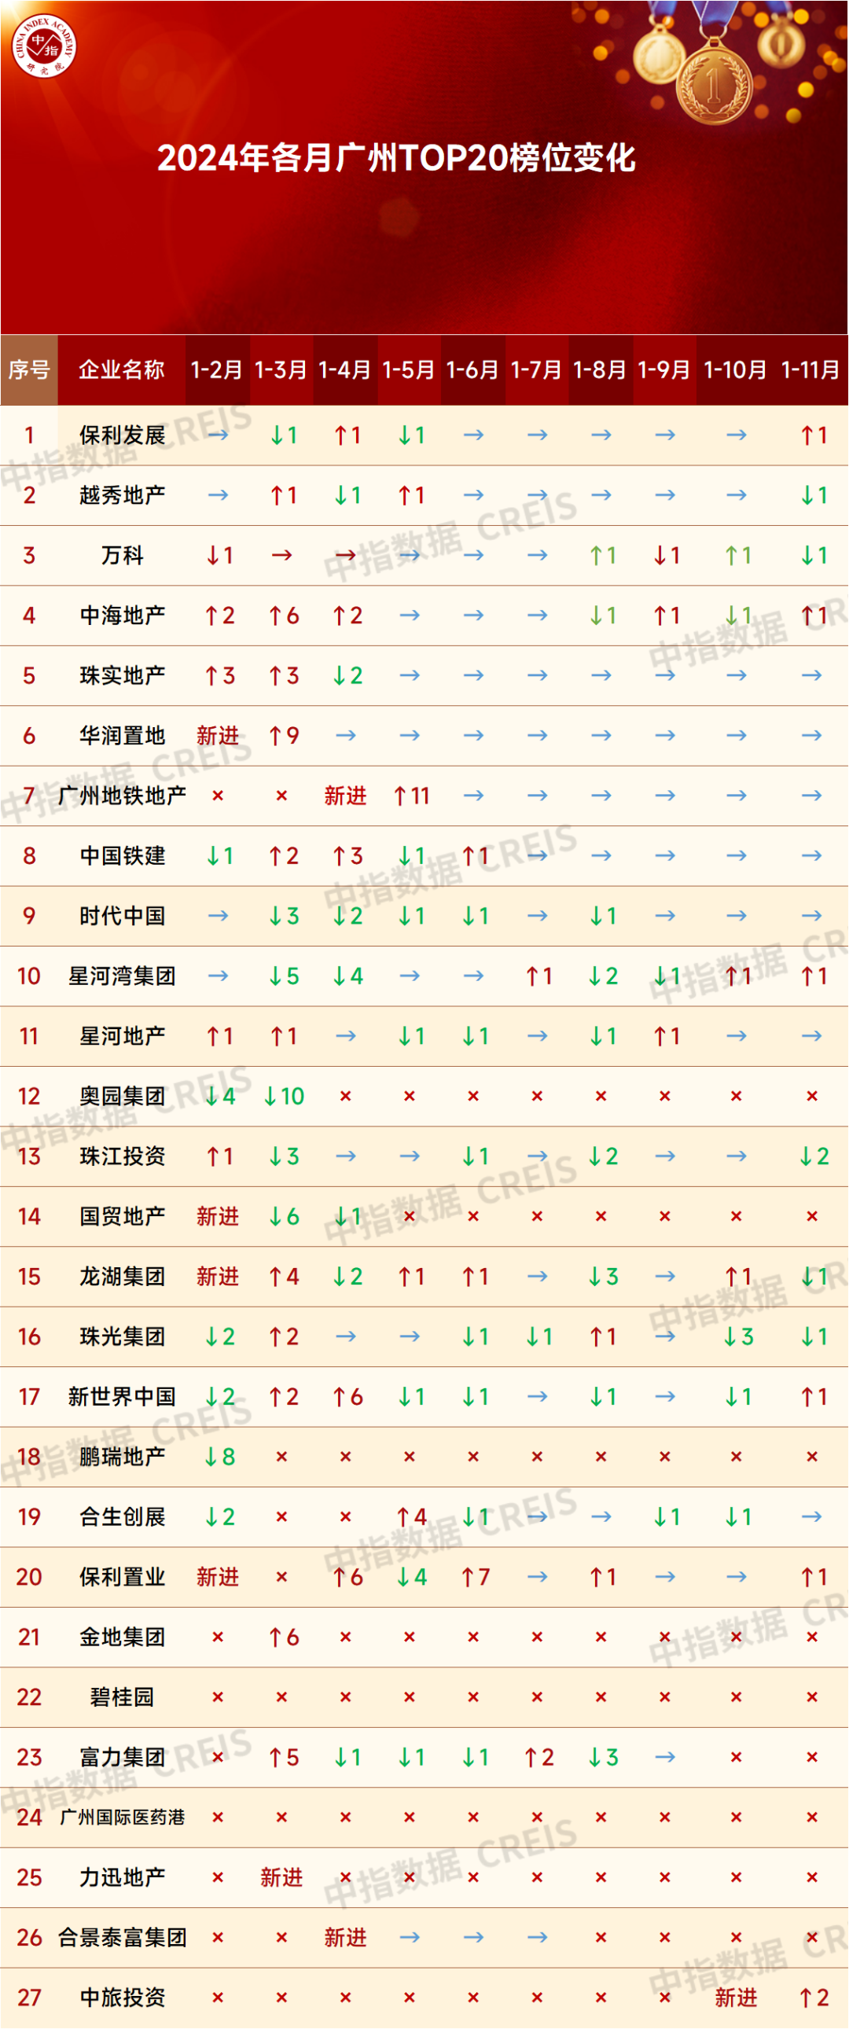Image resolution: width=849 pixels, height=2029 pixels.
Task: Click 新进 in the 华润置地 row
Action: click(x=218, y=736)
